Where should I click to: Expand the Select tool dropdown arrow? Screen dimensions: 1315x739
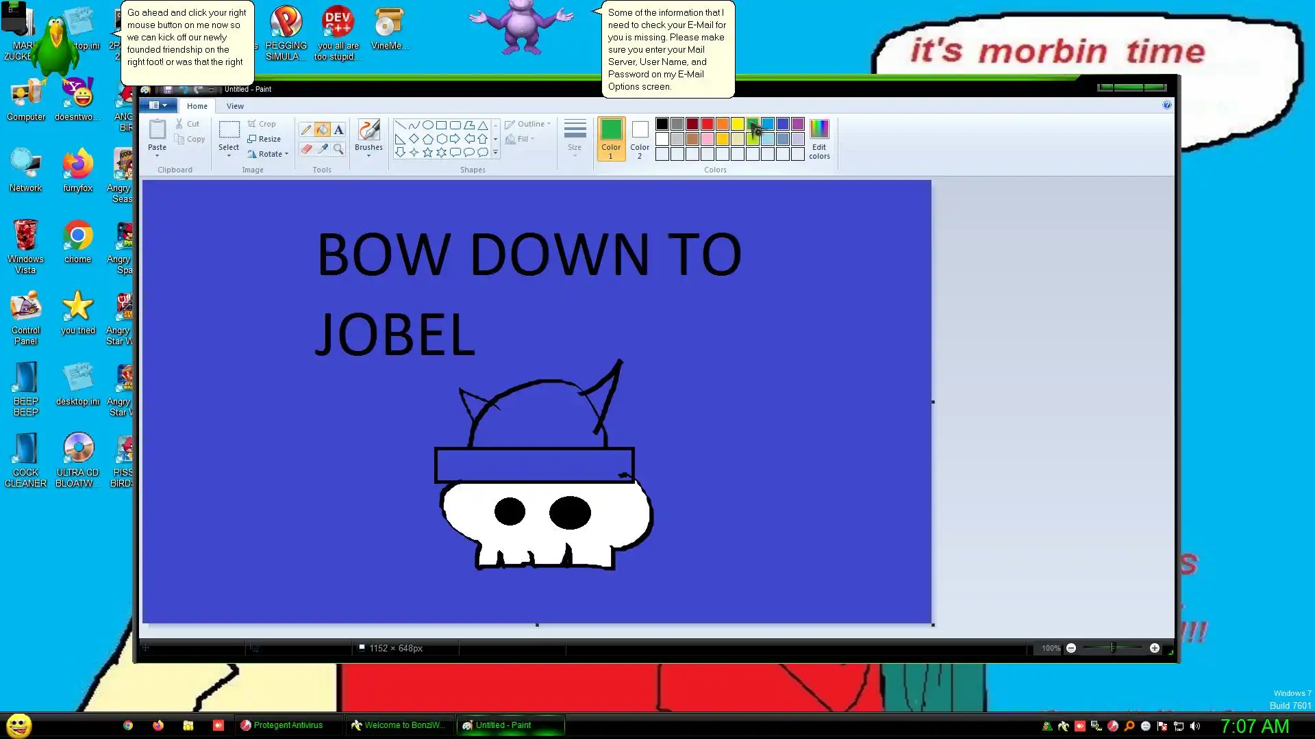(229, 156)
